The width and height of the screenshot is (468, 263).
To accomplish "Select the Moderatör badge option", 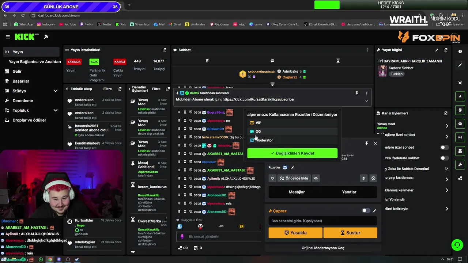I will coord(292,140).
